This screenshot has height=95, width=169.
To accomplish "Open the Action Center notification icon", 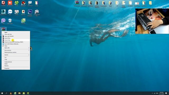I will coord(166,93).
